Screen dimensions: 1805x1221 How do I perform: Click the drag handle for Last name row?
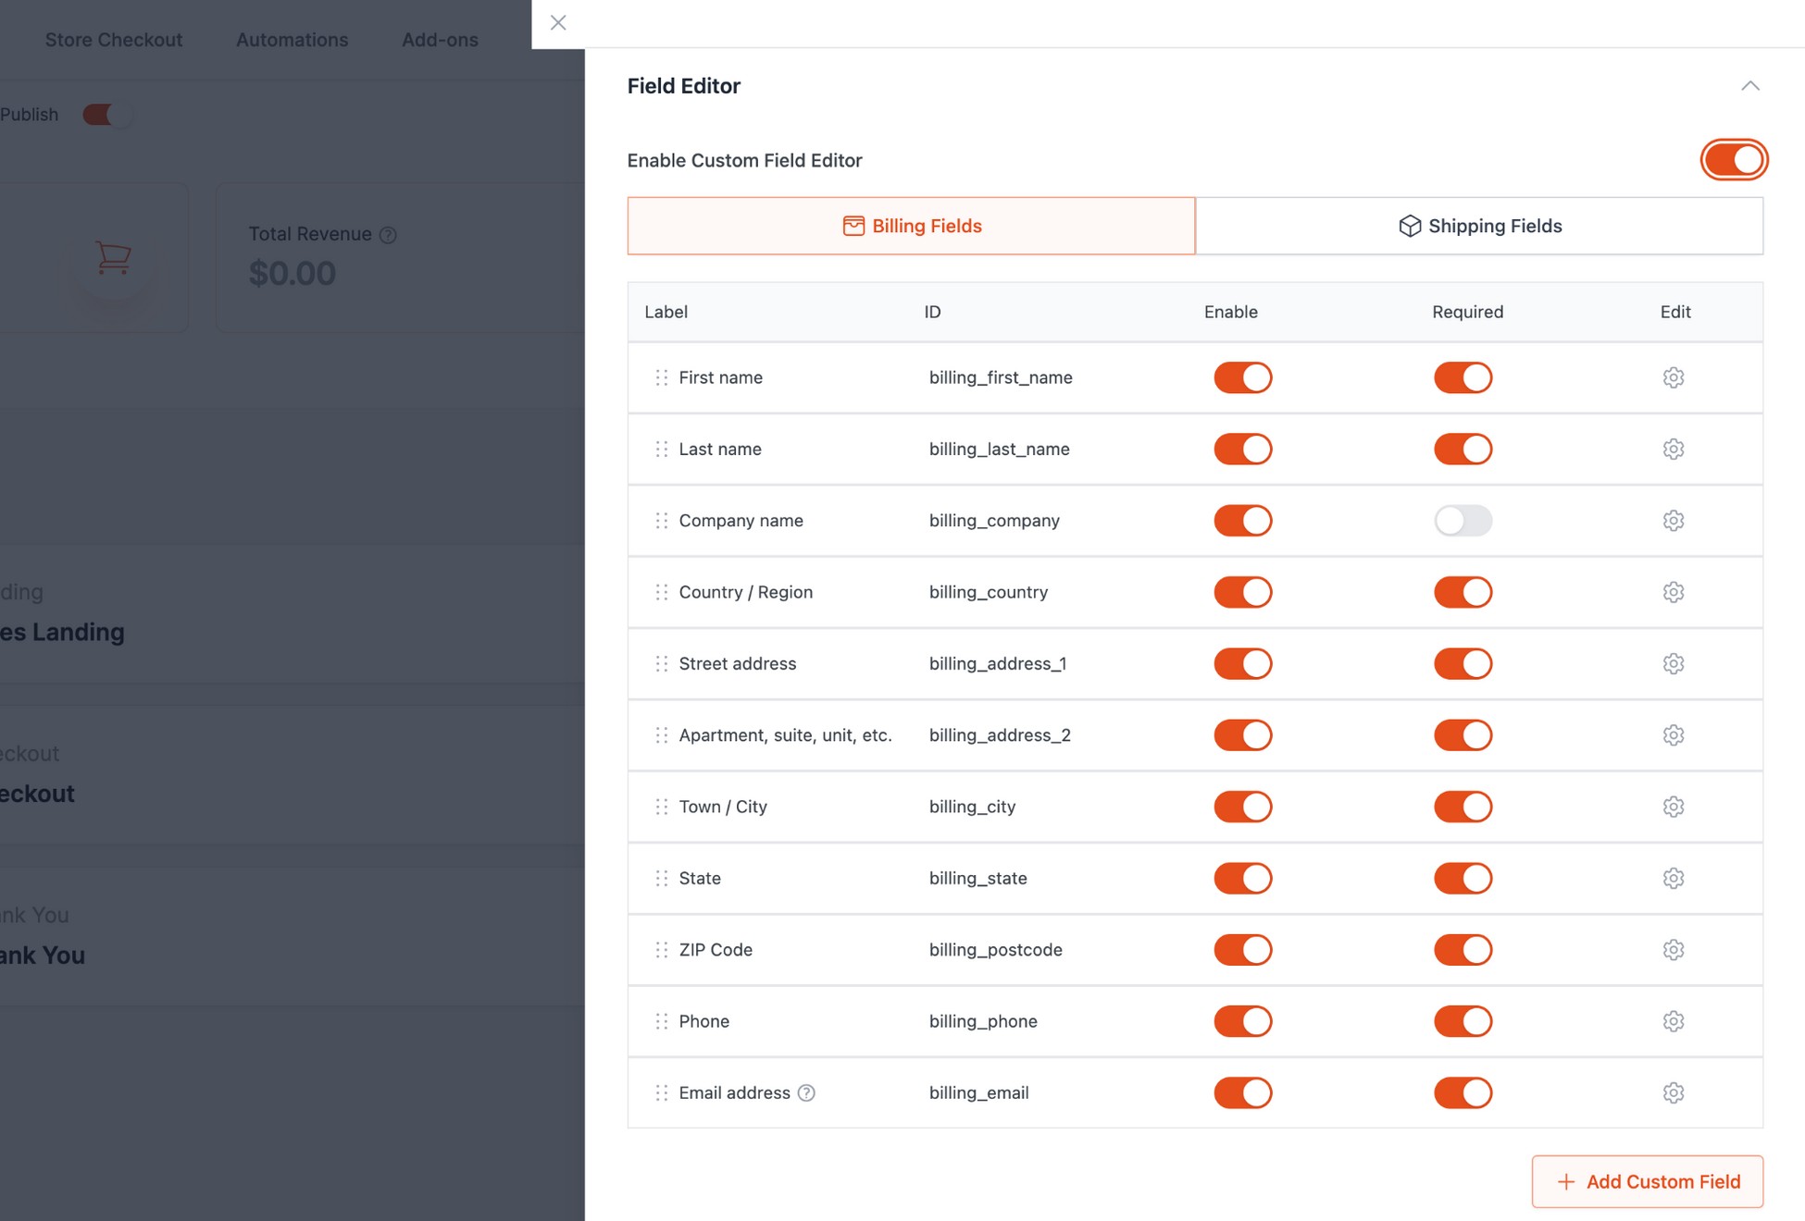click(661, 449)
